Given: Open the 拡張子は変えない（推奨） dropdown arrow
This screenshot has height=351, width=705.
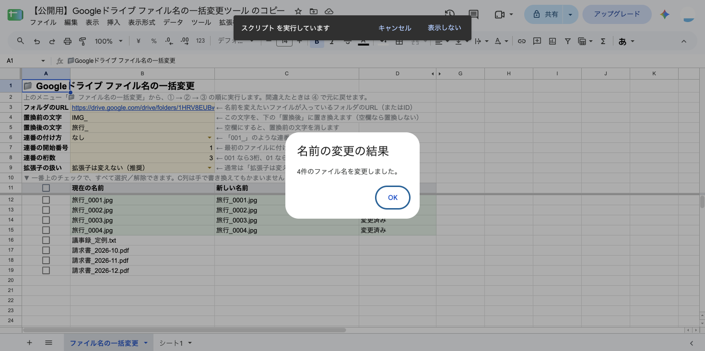Looking at the screenshot, I should click(209, 168).
